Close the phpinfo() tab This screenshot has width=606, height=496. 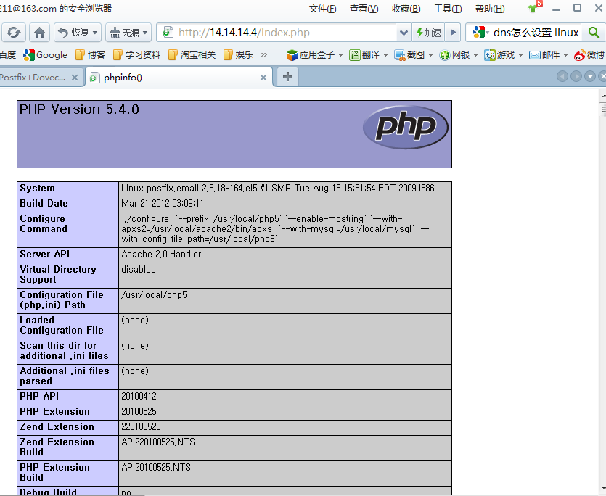coord(263,78)
